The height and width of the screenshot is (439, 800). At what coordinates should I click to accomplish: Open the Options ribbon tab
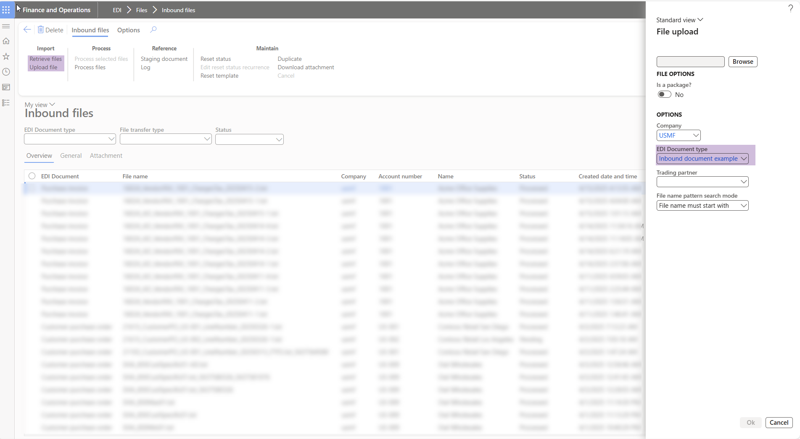[128, 30]
